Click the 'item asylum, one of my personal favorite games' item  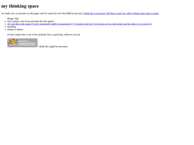point(31,21)
